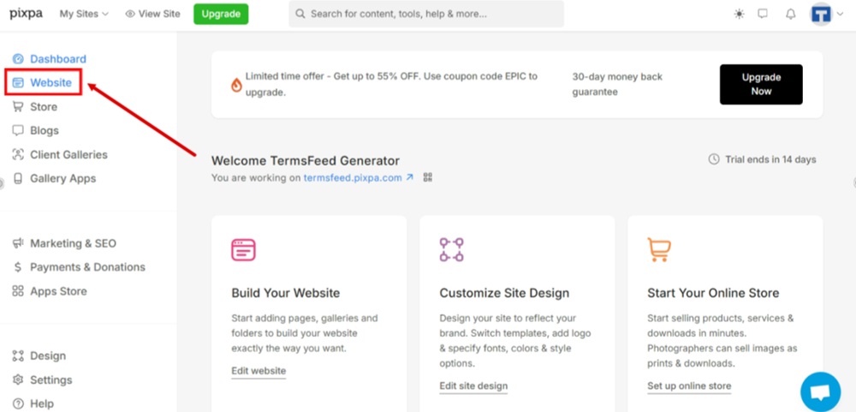The image size is (856, 412).
Task: Click the trial clock icon
Action: (714, 159)
